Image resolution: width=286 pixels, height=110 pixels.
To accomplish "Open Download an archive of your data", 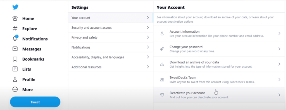I will [x=194, y=62].
